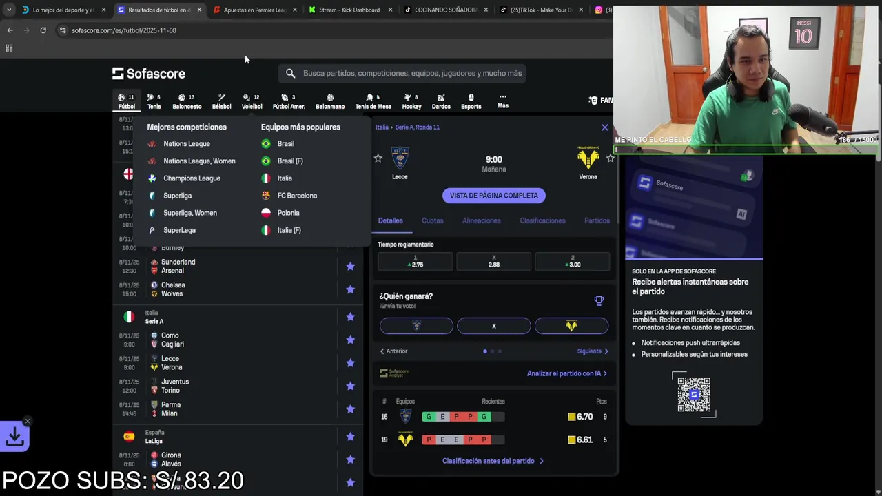
Task: Vote for Verona to win
Action: (x=571, y=326)
